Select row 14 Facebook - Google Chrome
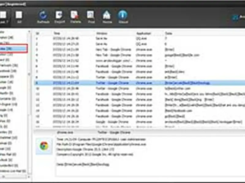The image size is (245, 183). (x=140, y=111)
